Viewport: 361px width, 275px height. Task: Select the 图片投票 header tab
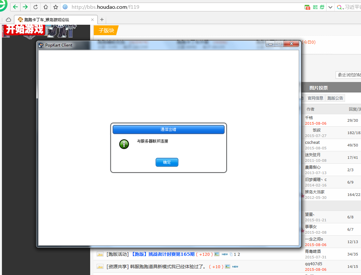tap(318, 88)
